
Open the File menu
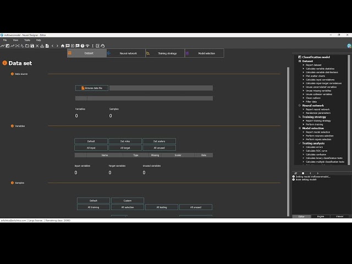tap(5, 40)
